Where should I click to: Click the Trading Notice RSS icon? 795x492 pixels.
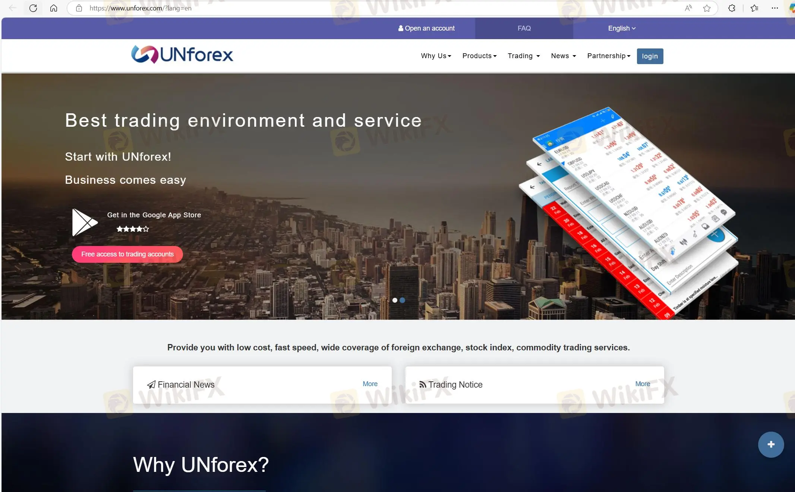(423, 384)
